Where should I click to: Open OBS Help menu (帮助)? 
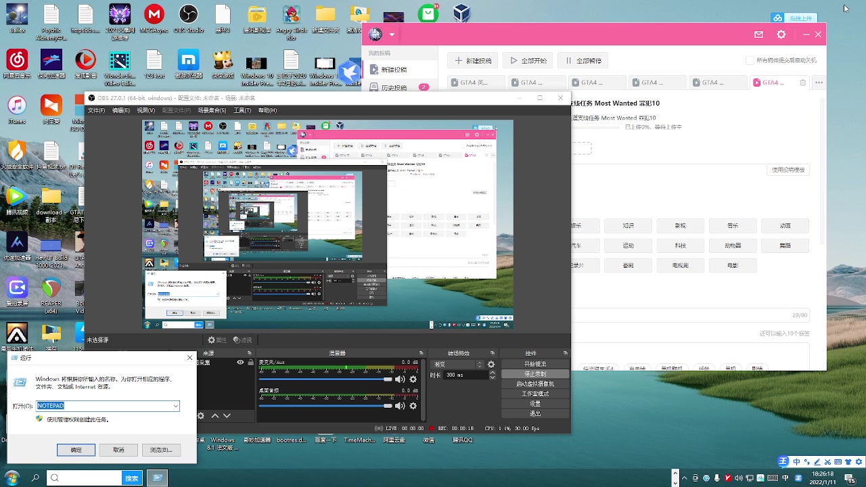pos(267,110)
